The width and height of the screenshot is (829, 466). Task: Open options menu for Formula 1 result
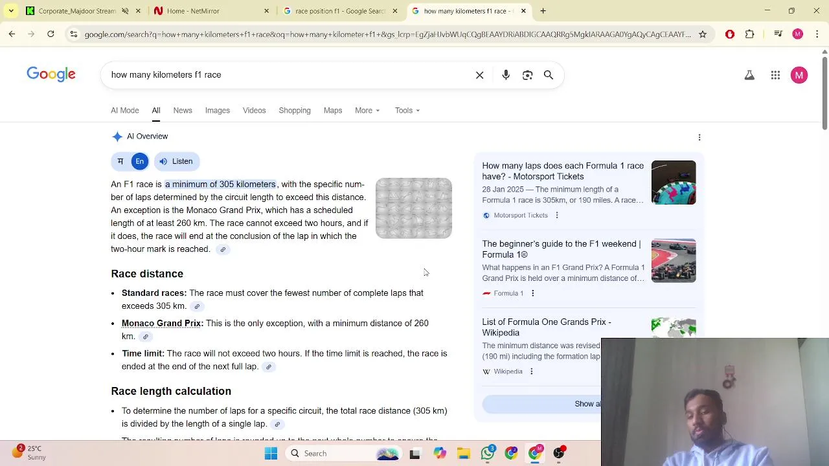532,293
